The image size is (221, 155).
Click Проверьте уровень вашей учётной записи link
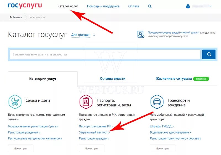pyautogui.click(x=173, y=33)
